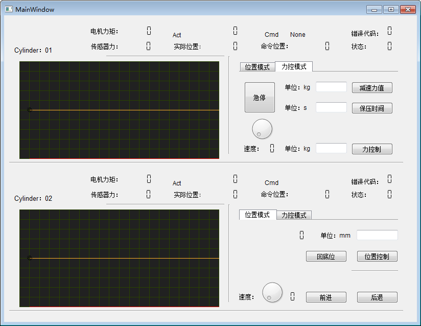Click the 'Cylinder: 02' label
The width and height of the screenshot is (421, 326).
33,198
